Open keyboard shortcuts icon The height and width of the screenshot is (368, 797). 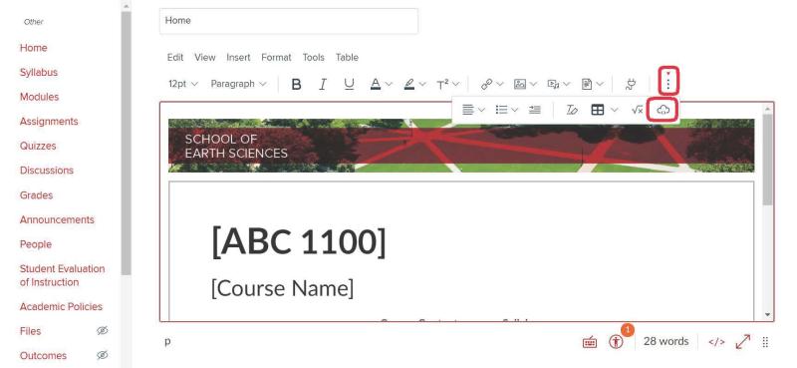(x=590, y=342)
